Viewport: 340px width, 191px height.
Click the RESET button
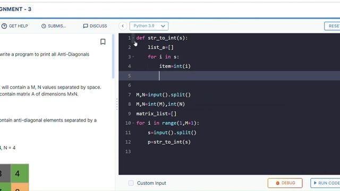332,26
